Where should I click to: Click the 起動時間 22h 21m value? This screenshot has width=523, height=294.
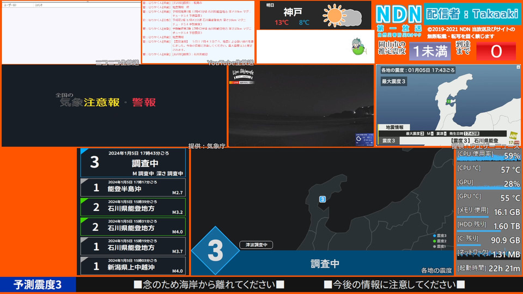click(x=504, y=268)
